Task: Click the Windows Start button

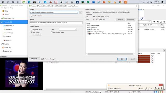Action: click(x=3, y=2)
